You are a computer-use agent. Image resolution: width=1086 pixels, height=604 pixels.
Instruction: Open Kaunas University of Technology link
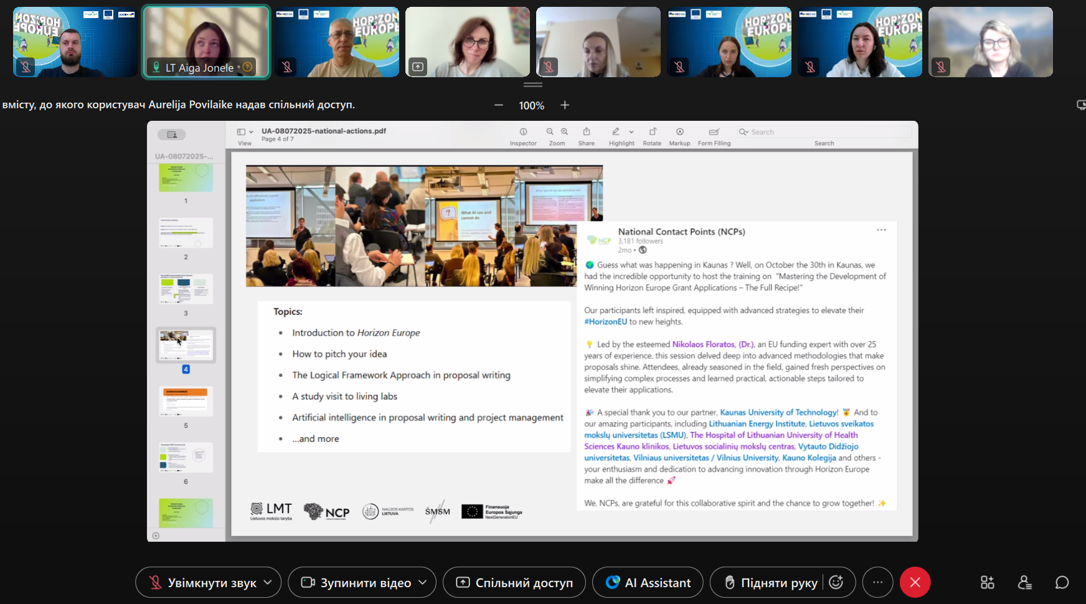tap(779, 412)
